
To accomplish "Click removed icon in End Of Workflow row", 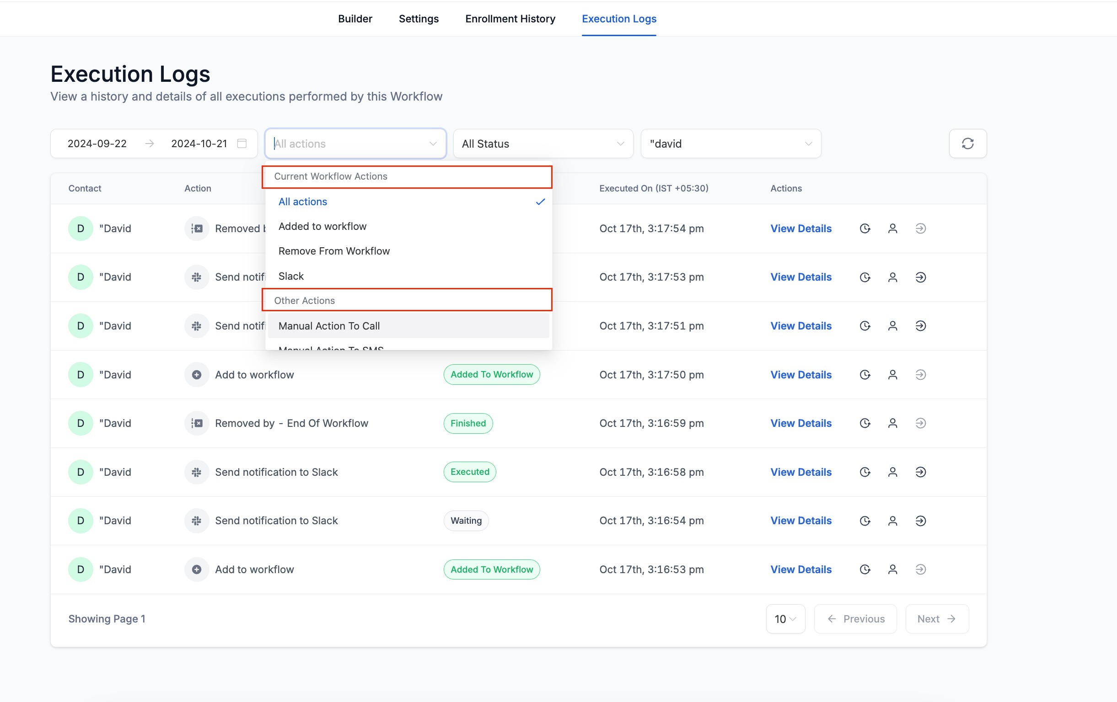I will pyautogui.click(x=197, y=423).
